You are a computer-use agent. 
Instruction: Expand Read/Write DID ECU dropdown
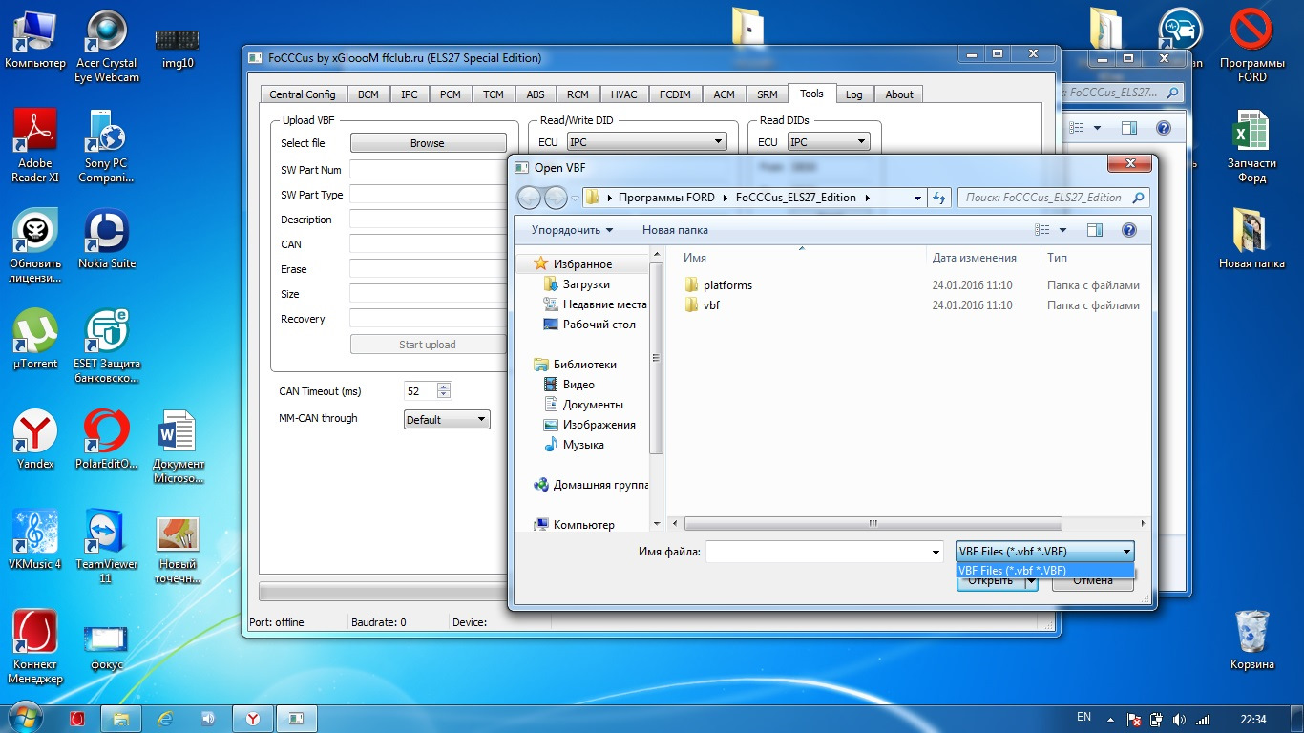(x=646, y=142)
